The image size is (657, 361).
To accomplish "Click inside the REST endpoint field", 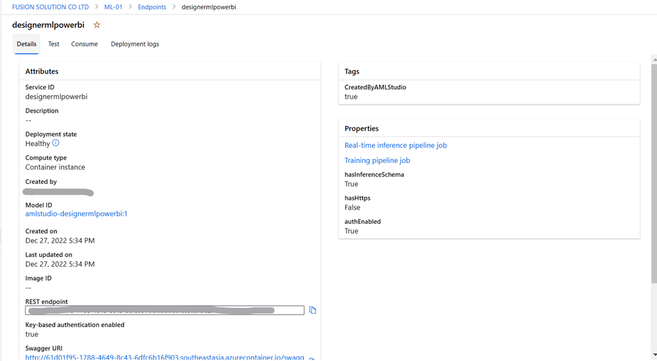I will click(x=164, y=310).
